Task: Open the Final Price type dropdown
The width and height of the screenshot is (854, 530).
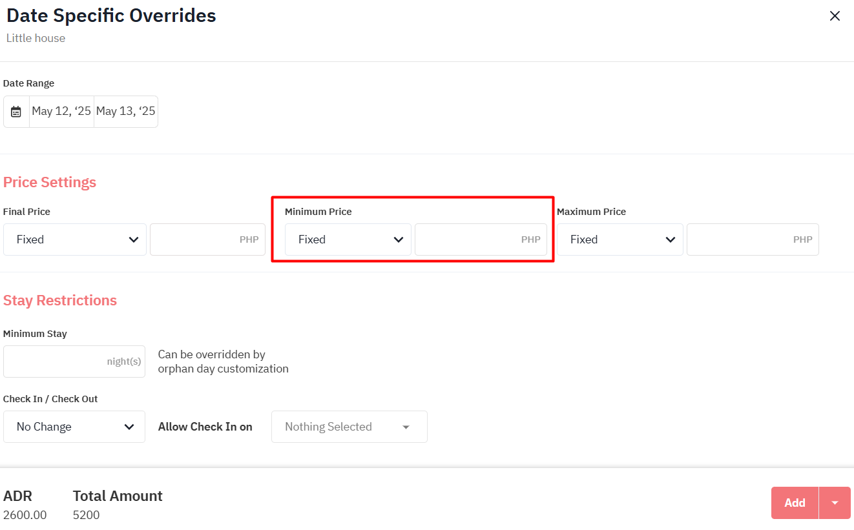Action: pos(75,240)
